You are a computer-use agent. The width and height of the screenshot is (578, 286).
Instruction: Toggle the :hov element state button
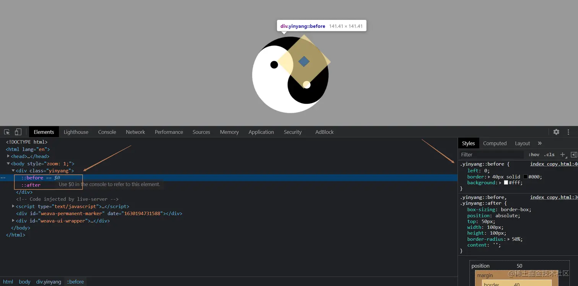[534, 154]
